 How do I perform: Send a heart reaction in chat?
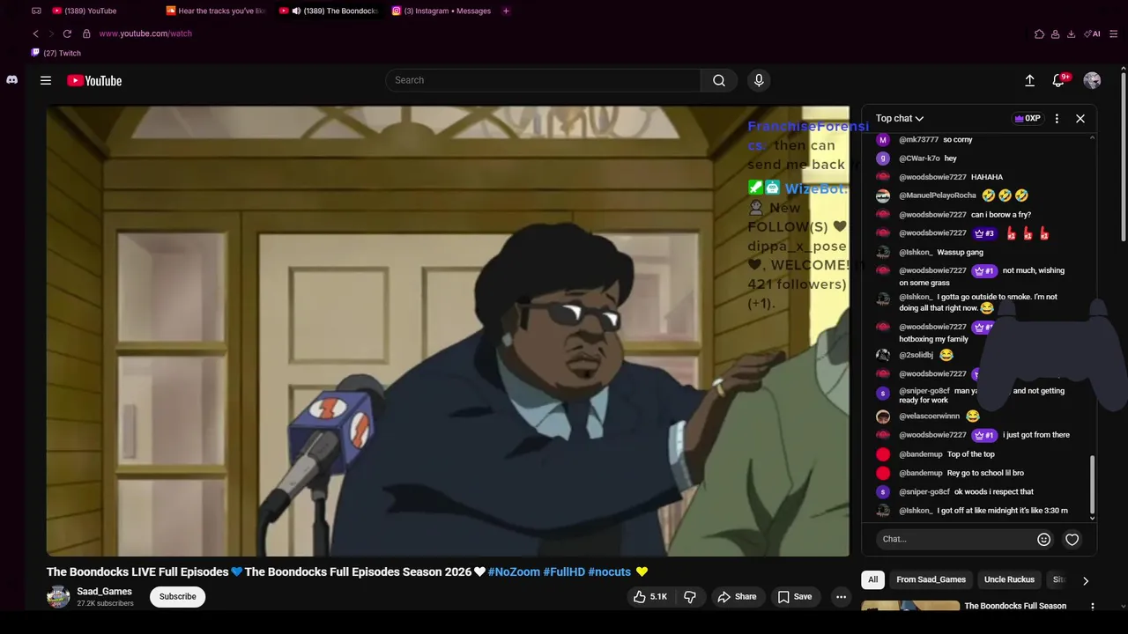(x=1072, y=539)
